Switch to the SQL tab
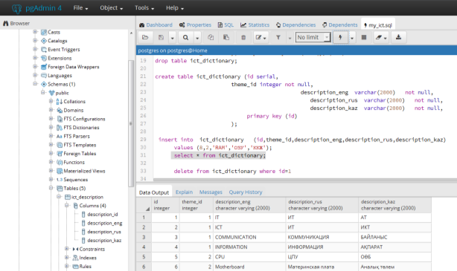The height and width of the screenshot is (271, 457). pyautogui.click(x=226, y=25)
